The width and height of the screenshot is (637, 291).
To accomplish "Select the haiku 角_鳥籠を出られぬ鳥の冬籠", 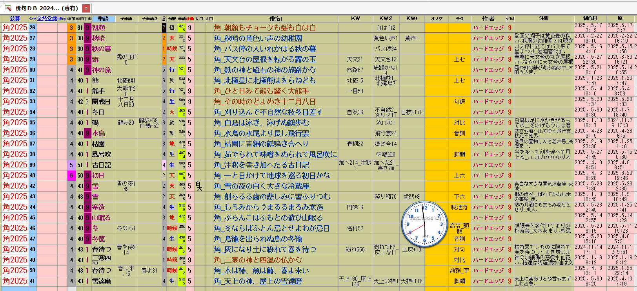I will coord(258,239).
